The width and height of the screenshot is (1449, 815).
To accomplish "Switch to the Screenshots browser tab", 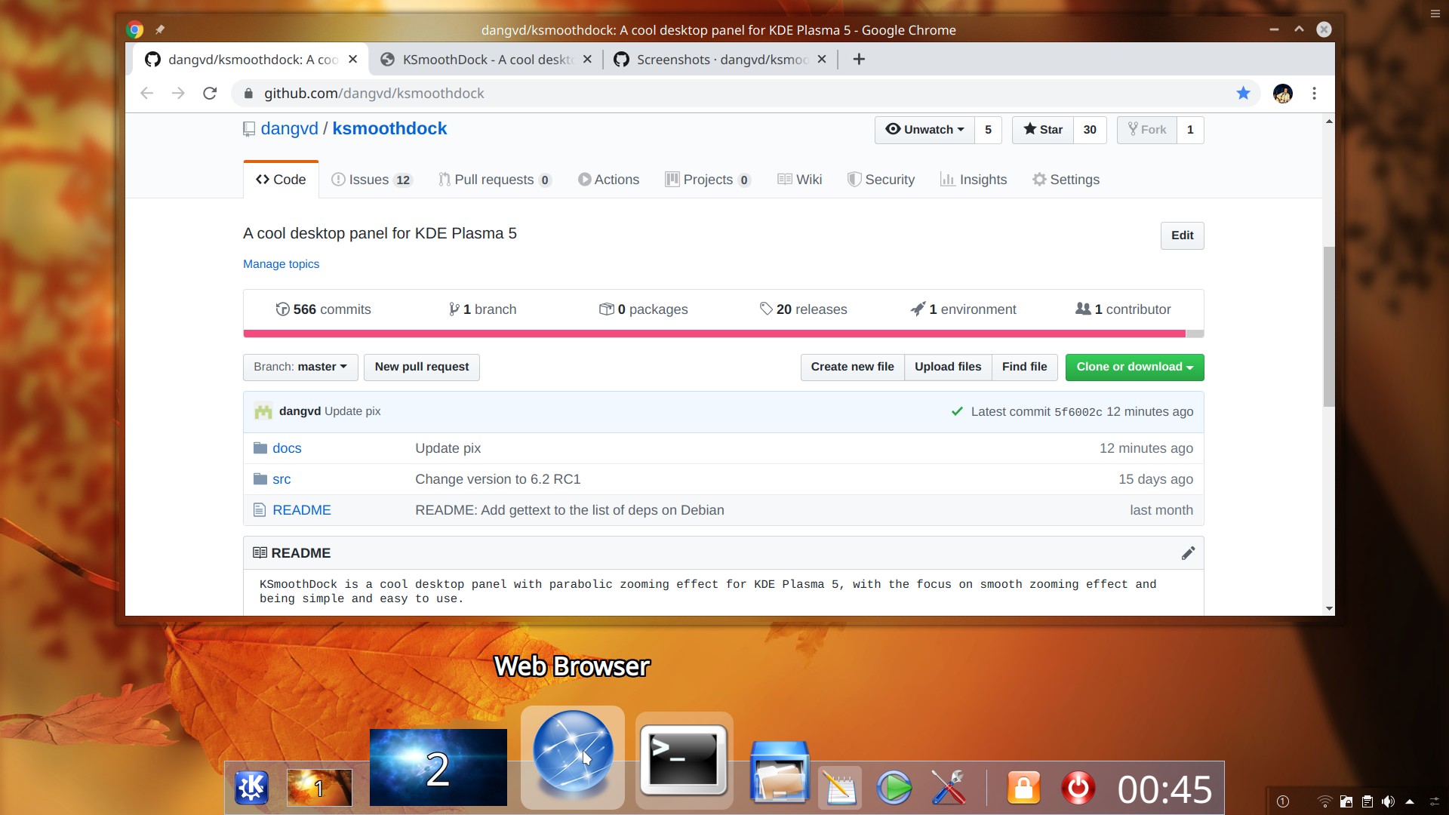I will coord(721,60).
